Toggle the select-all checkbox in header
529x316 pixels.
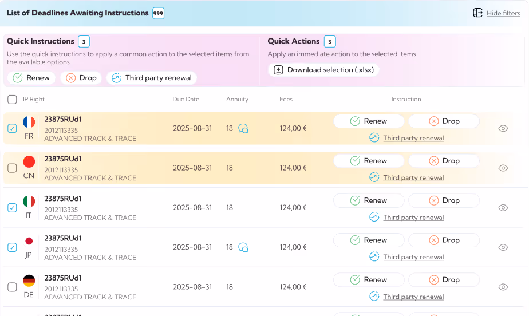(x=12, y=100)
